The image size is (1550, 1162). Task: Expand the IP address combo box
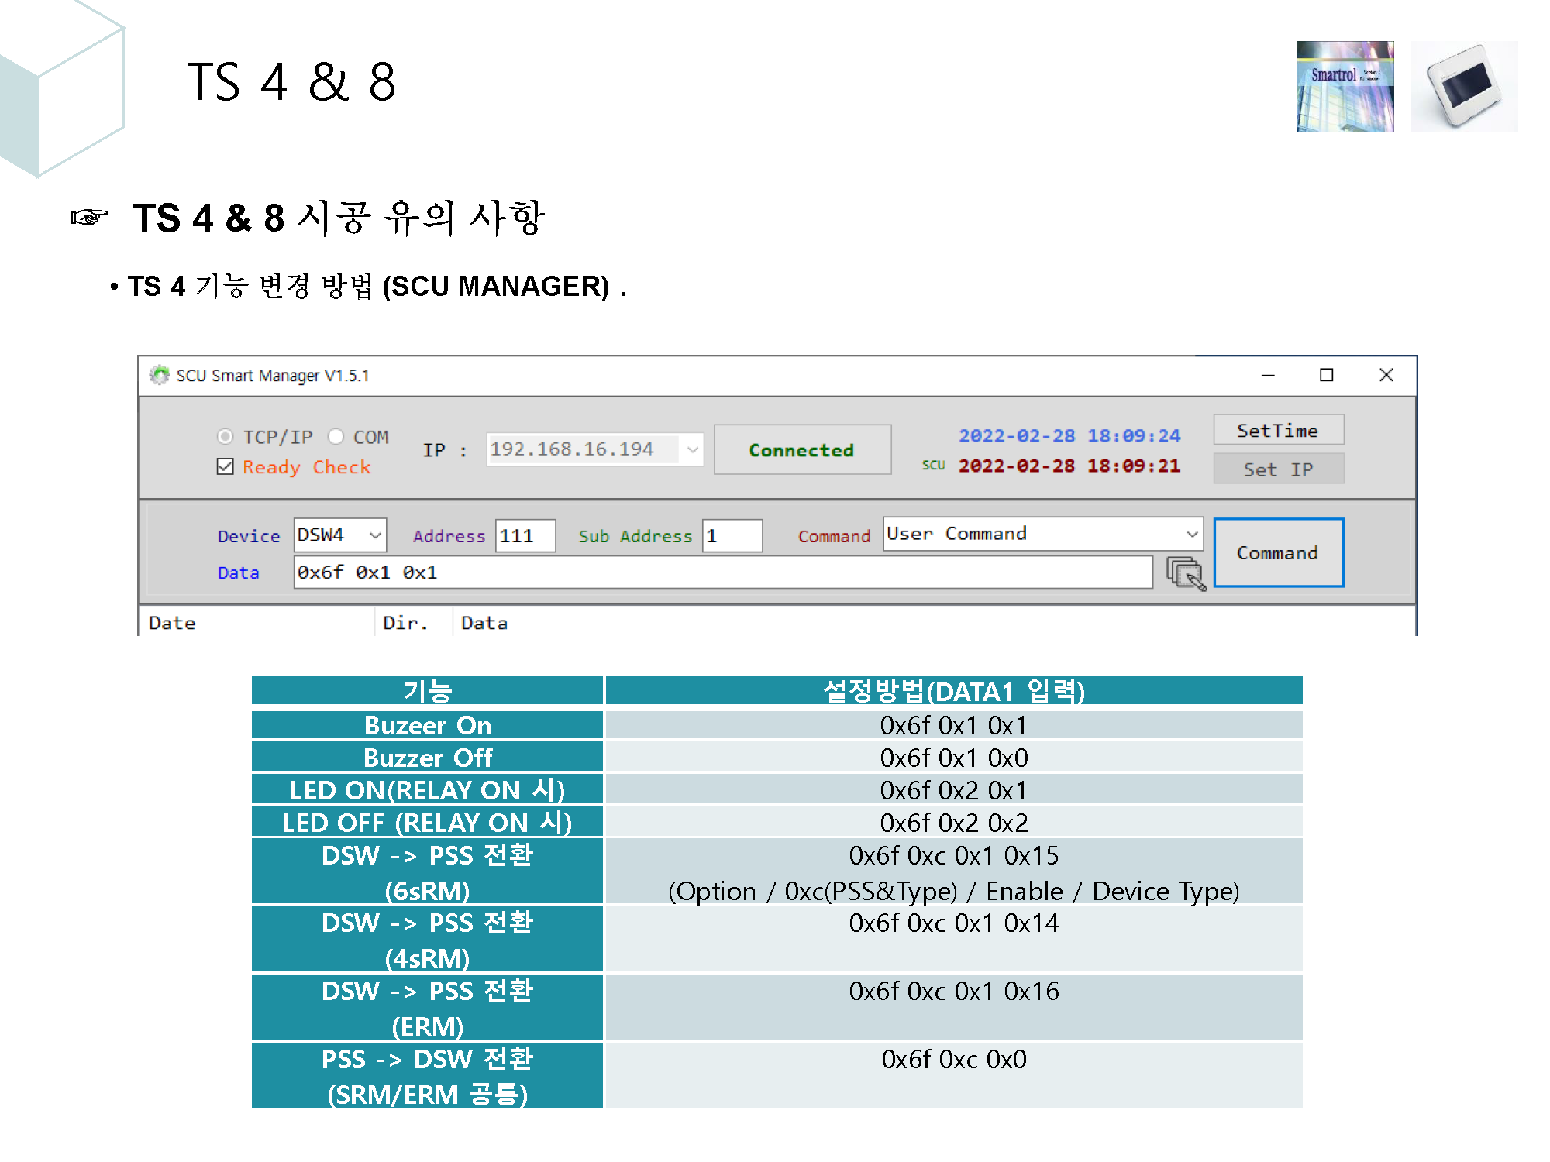pos(692,449)
